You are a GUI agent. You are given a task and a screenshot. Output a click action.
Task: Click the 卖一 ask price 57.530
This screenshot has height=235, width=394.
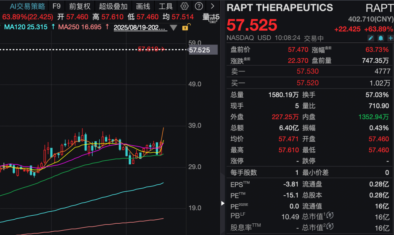(308, 71)
